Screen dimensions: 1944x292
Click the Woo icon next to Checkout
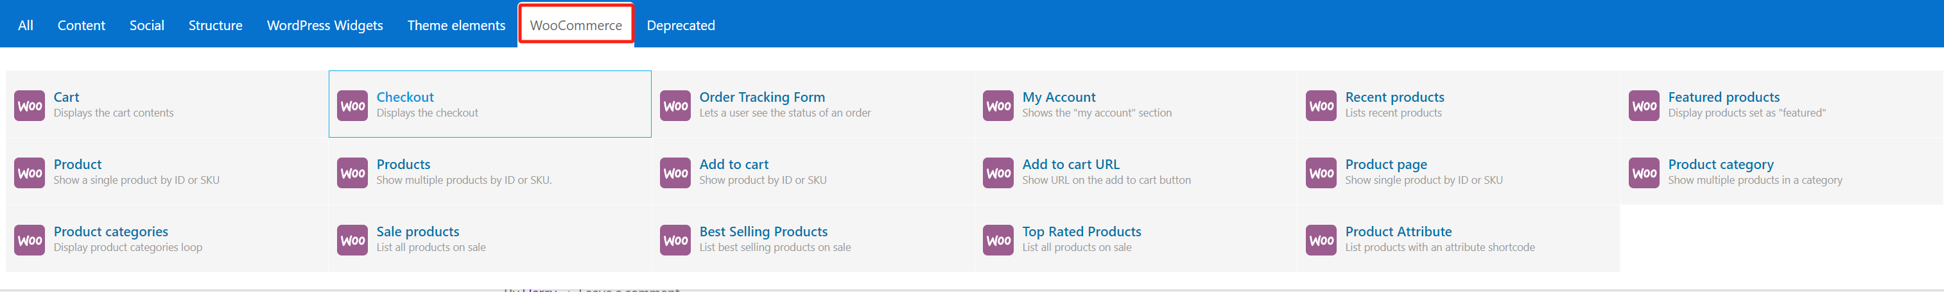pyautogui.click(x=352, y=106)
